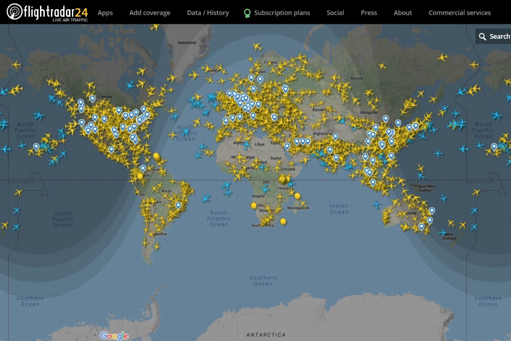Viewport: 511px width, 341px height.
Task: Select the yellow balloon marker near Madagascar
Action: click(x=297, y=196)
